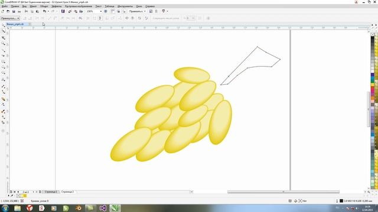Go to the first page button

pos(14,192)
